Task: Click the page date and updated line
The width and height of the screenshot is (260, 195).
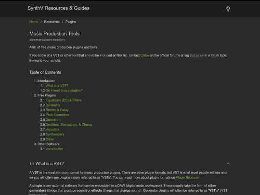Action: (x=47, y=40)
